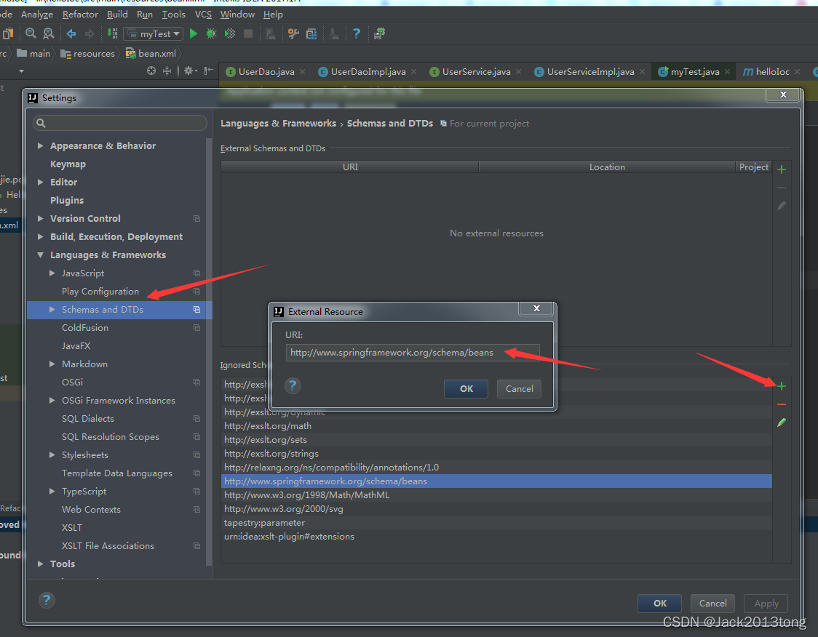The width and height of the screenshot is (818, 637).
Task: Click the hide project panel icon
Action: coord(208,71)
